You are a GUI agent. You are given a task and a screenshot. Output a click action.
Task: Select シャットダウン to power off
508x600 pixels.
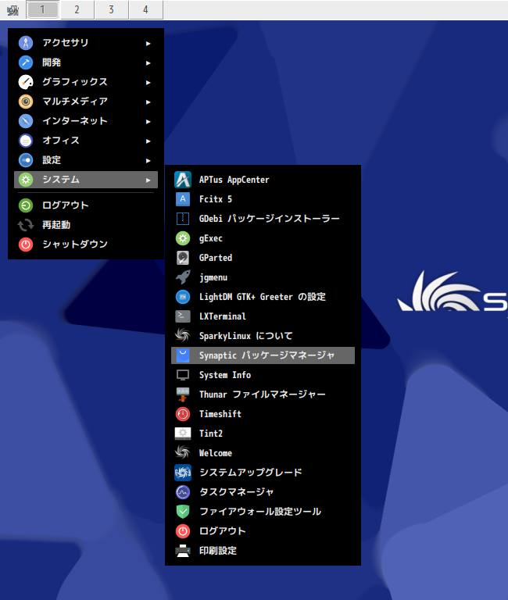(86, 244)
